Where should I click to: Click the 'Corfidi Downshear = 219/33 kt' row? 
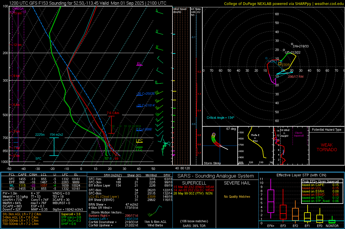point(113,222)
